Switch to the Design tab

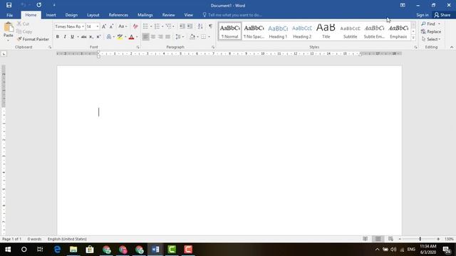click(71, 15)
